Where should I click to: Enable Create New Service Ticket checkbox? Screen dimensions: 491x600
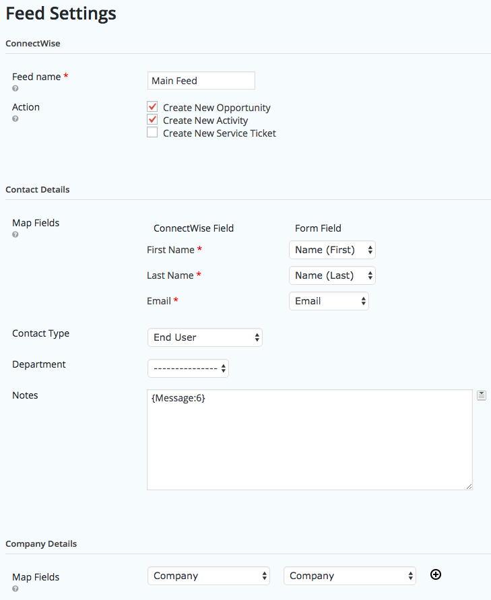(x=152, y=133)
